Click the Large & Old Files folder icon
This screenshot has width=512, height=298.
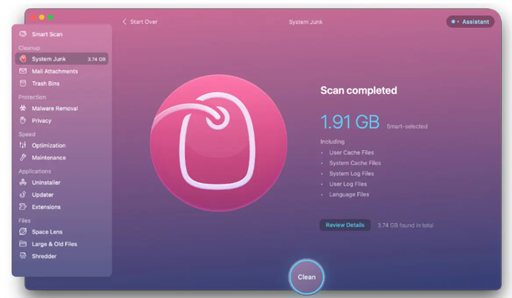pyautogui.click(x=23, y=244)
